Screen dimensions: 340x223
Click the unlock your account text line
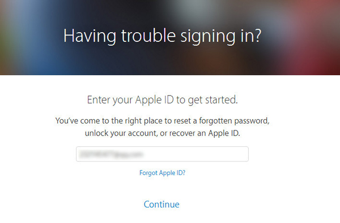tap(163, 133)
